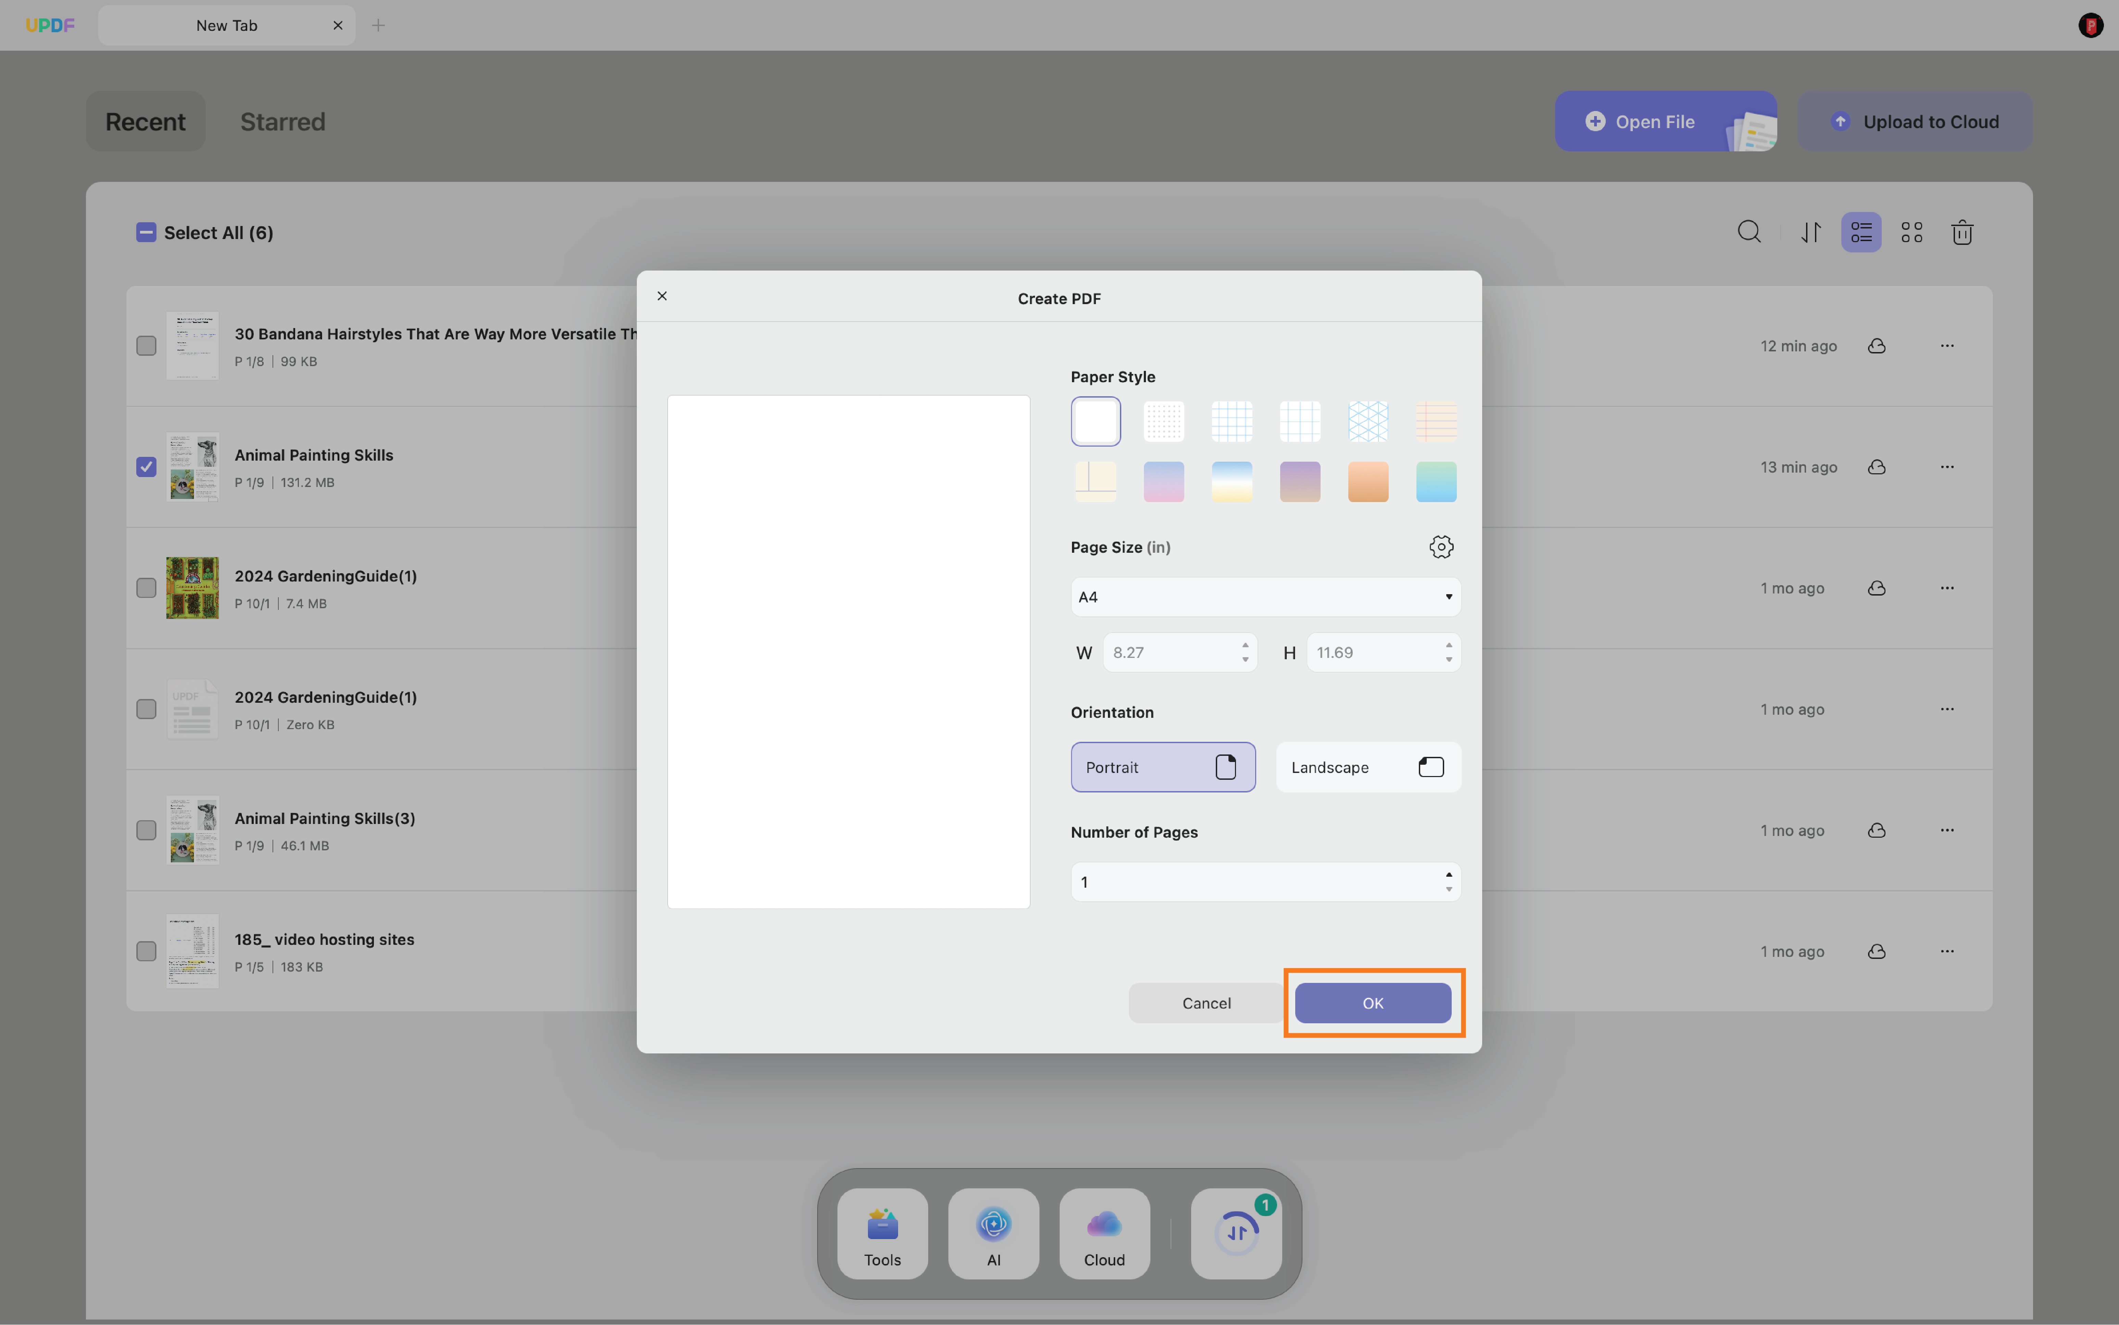Pick the blue-yellow sky gradient paper swatch
The width and height of the screenshot is (2119, 1325).
click(1232, 481)
